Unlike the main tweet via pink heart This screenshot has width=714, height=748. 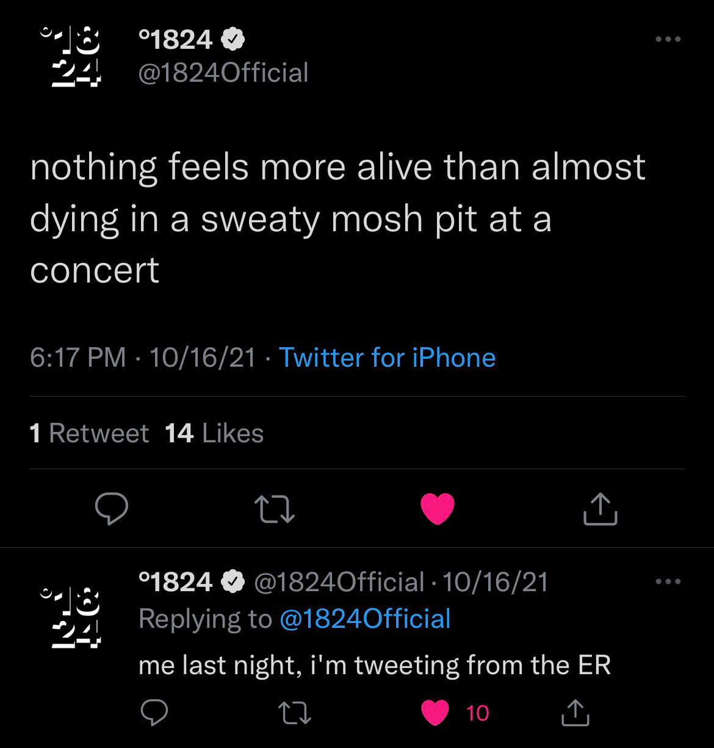[438, 509]
